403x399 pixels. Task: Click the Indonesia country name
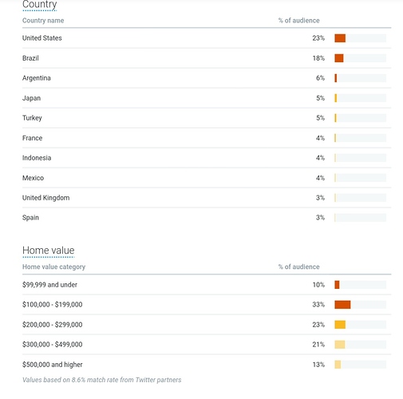pyautogui.click(x=37, y=158)
